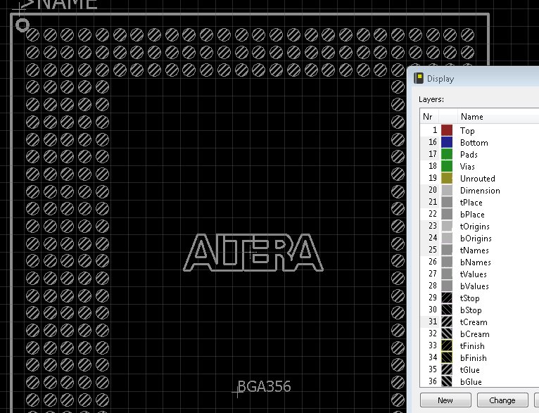The width and height of the screenshot is (539, 413).
Task: Select the bNames layer row
Action: [479, 262]
